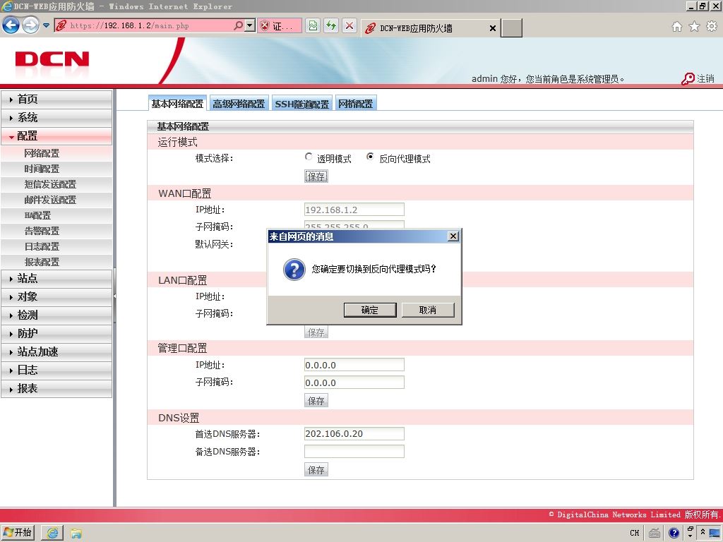The image size is (723, 542).
Task: Open 日志配置 in the sidebar
Action: click(56, 246)
